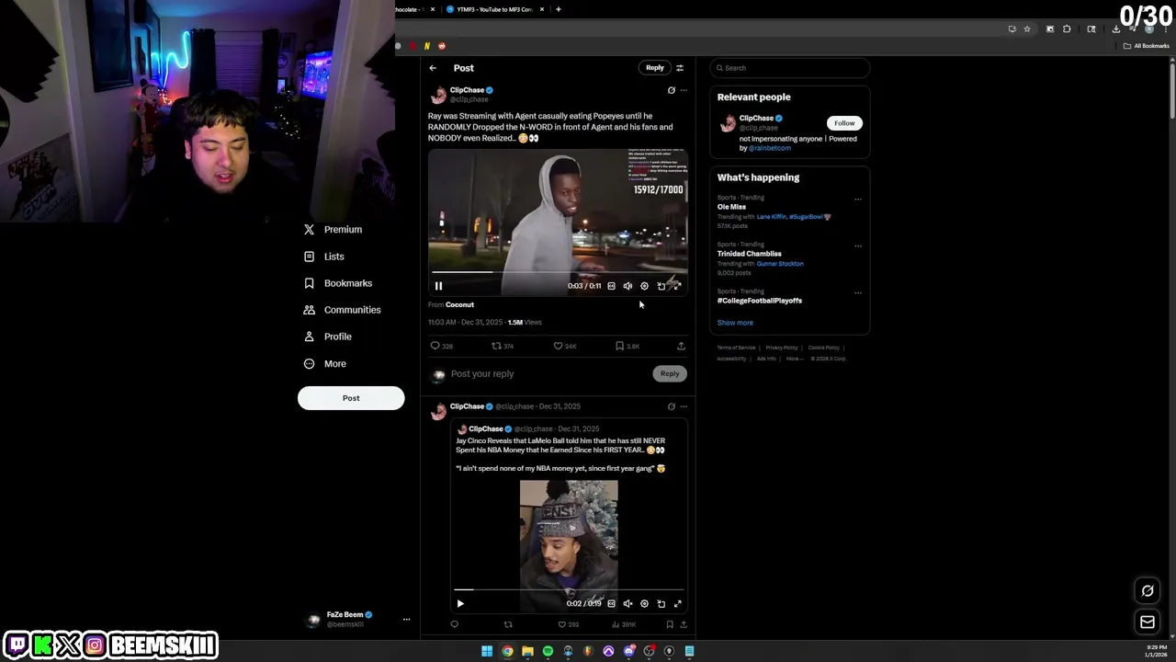The height and width of the screenshot is (662, 1176).
Task: Open Spotify from the Windows taskbar
Action: pyautogui.click(x=548, y=652)
